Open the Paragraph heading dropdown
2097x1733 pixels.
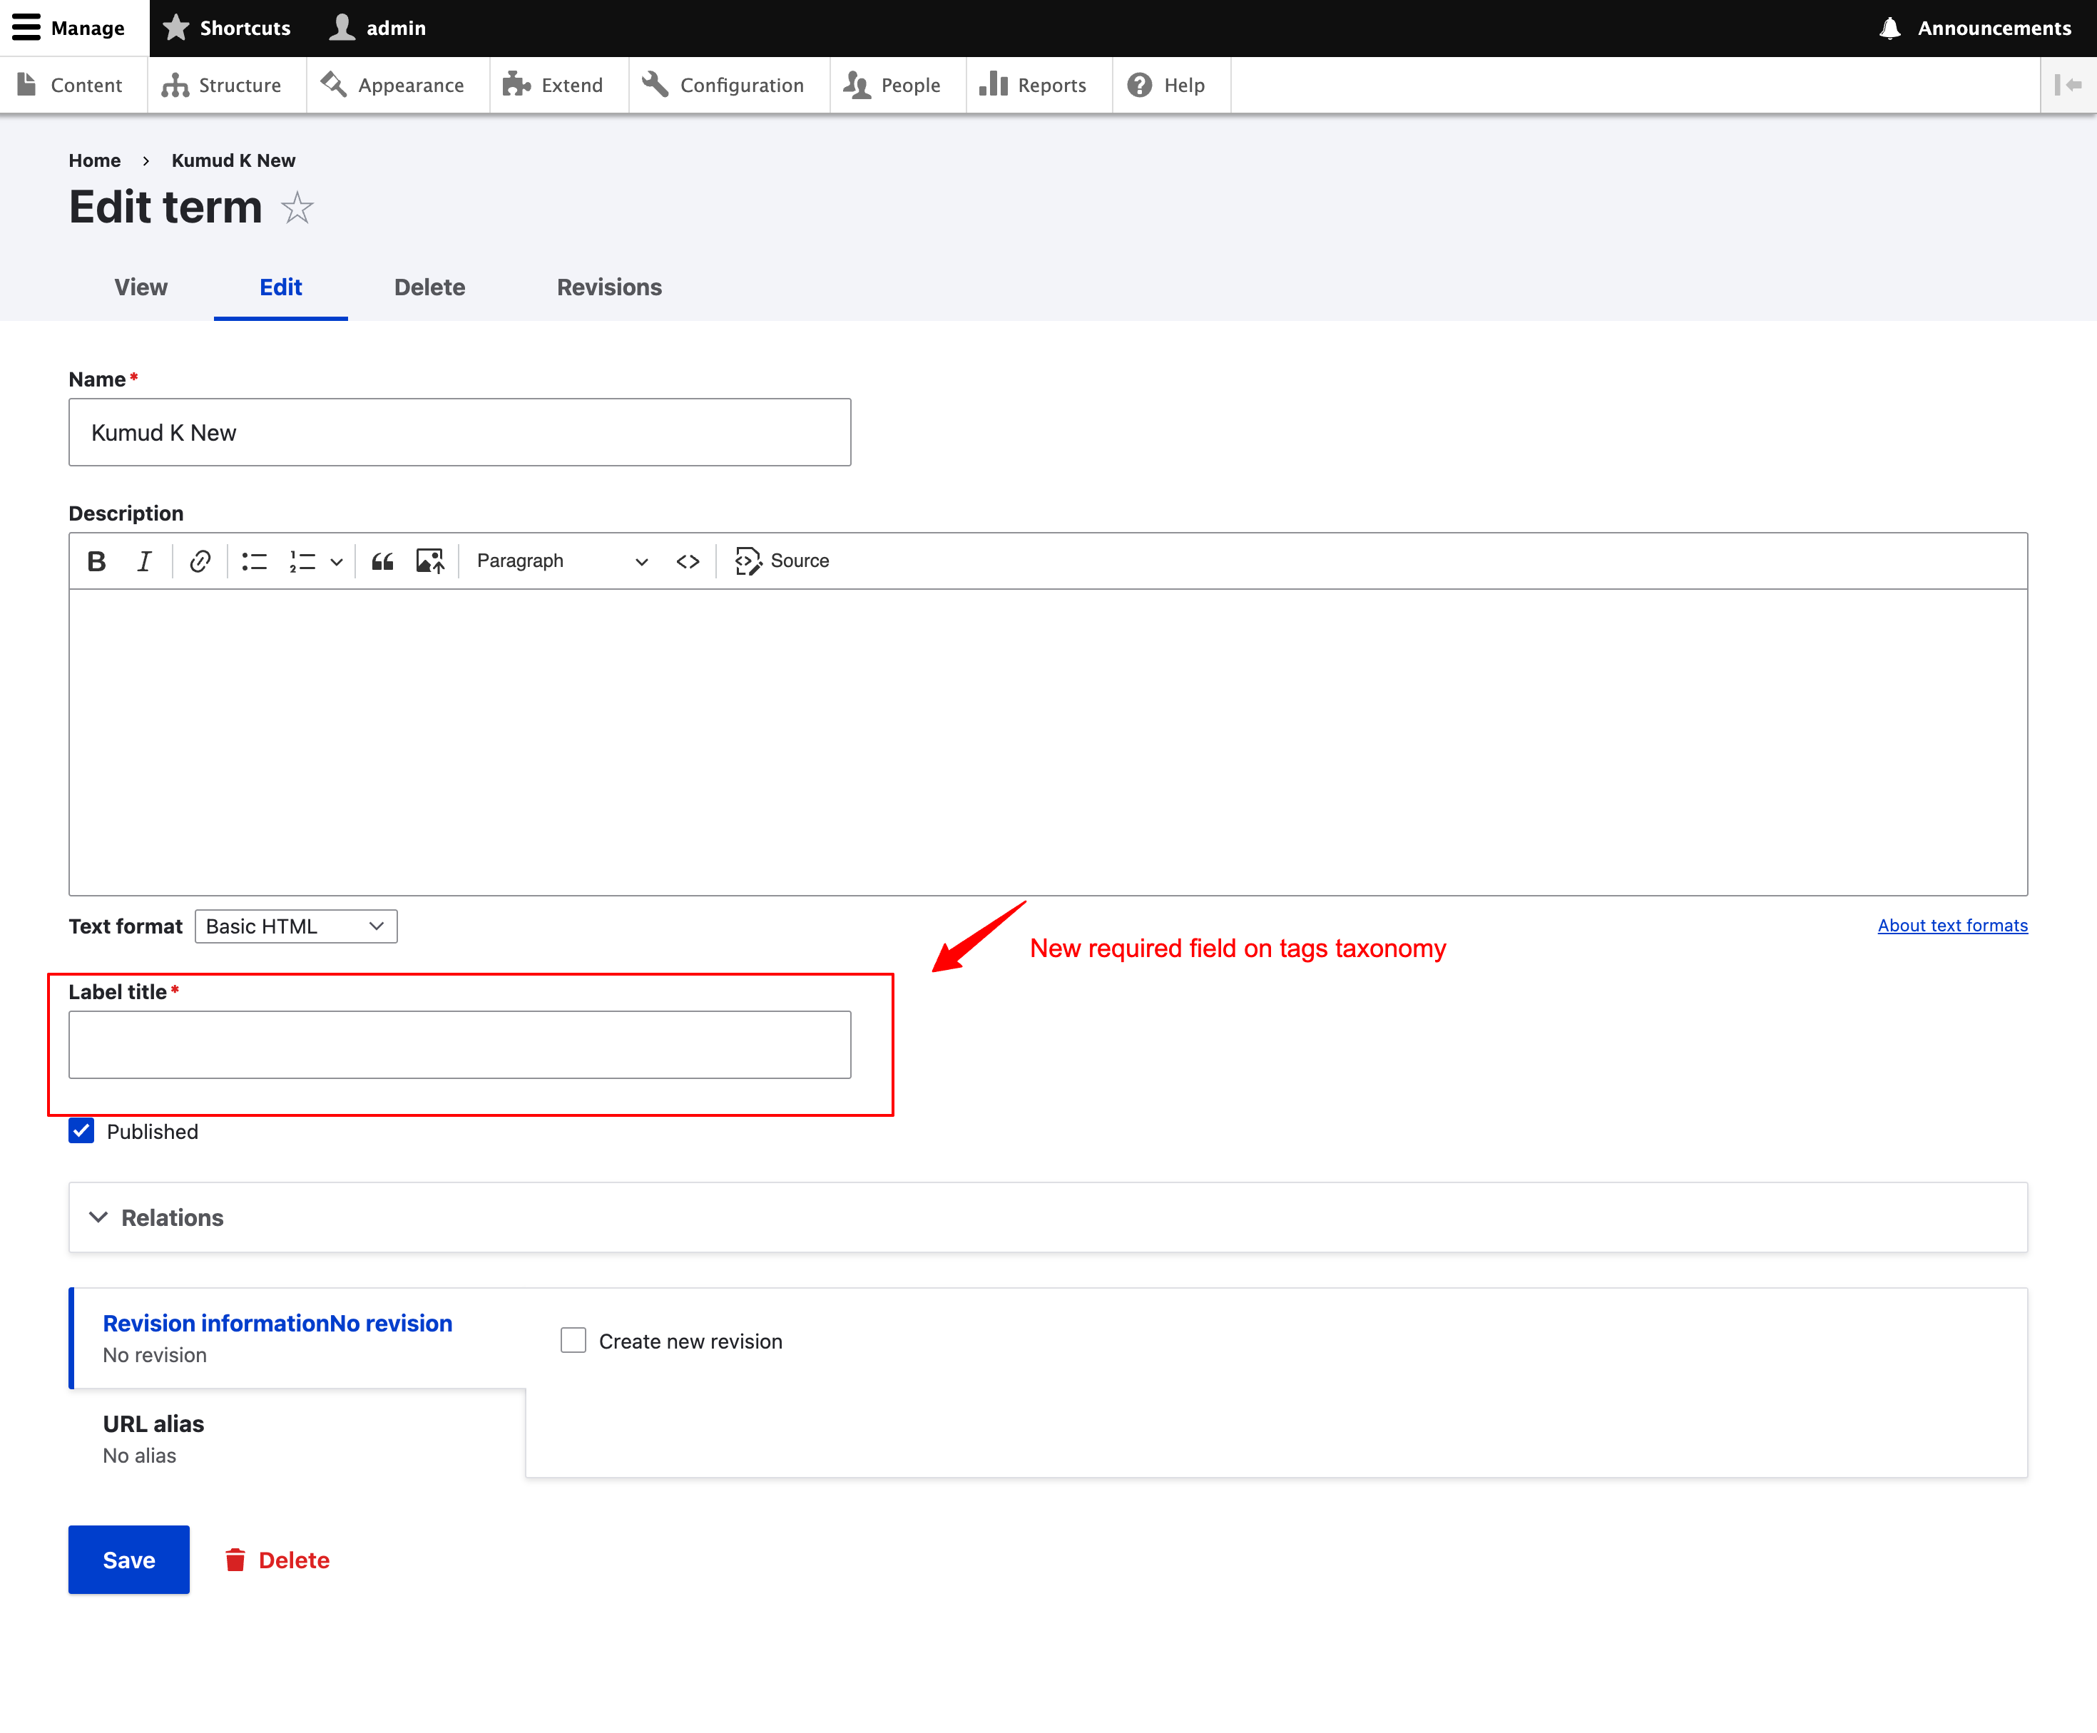click(561, 561)
